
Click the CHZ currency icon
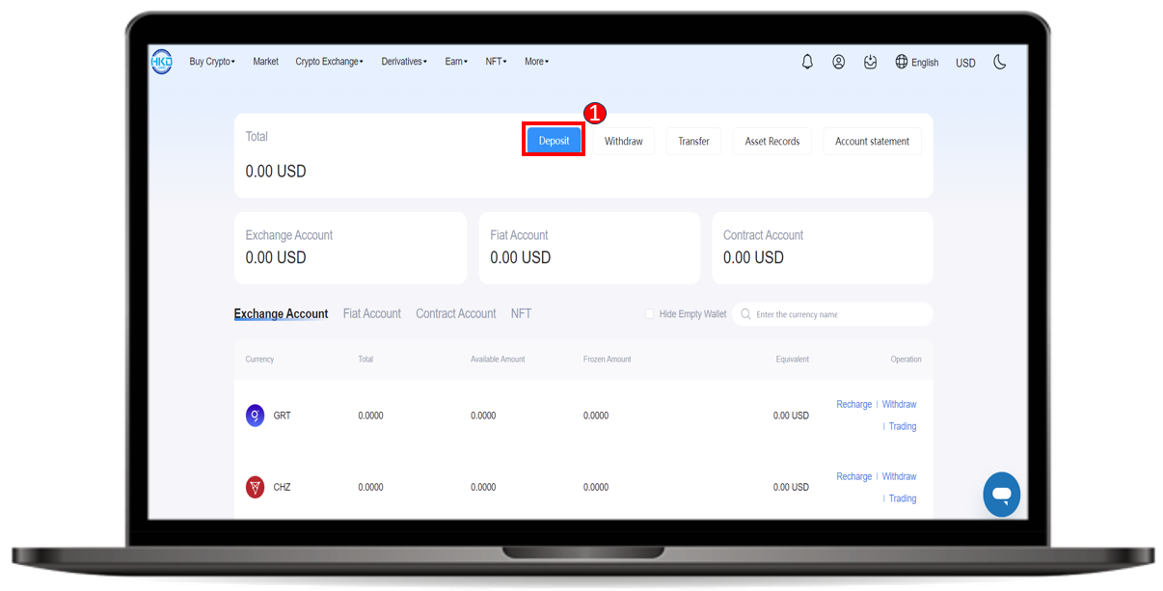click(x=255, y=487)
